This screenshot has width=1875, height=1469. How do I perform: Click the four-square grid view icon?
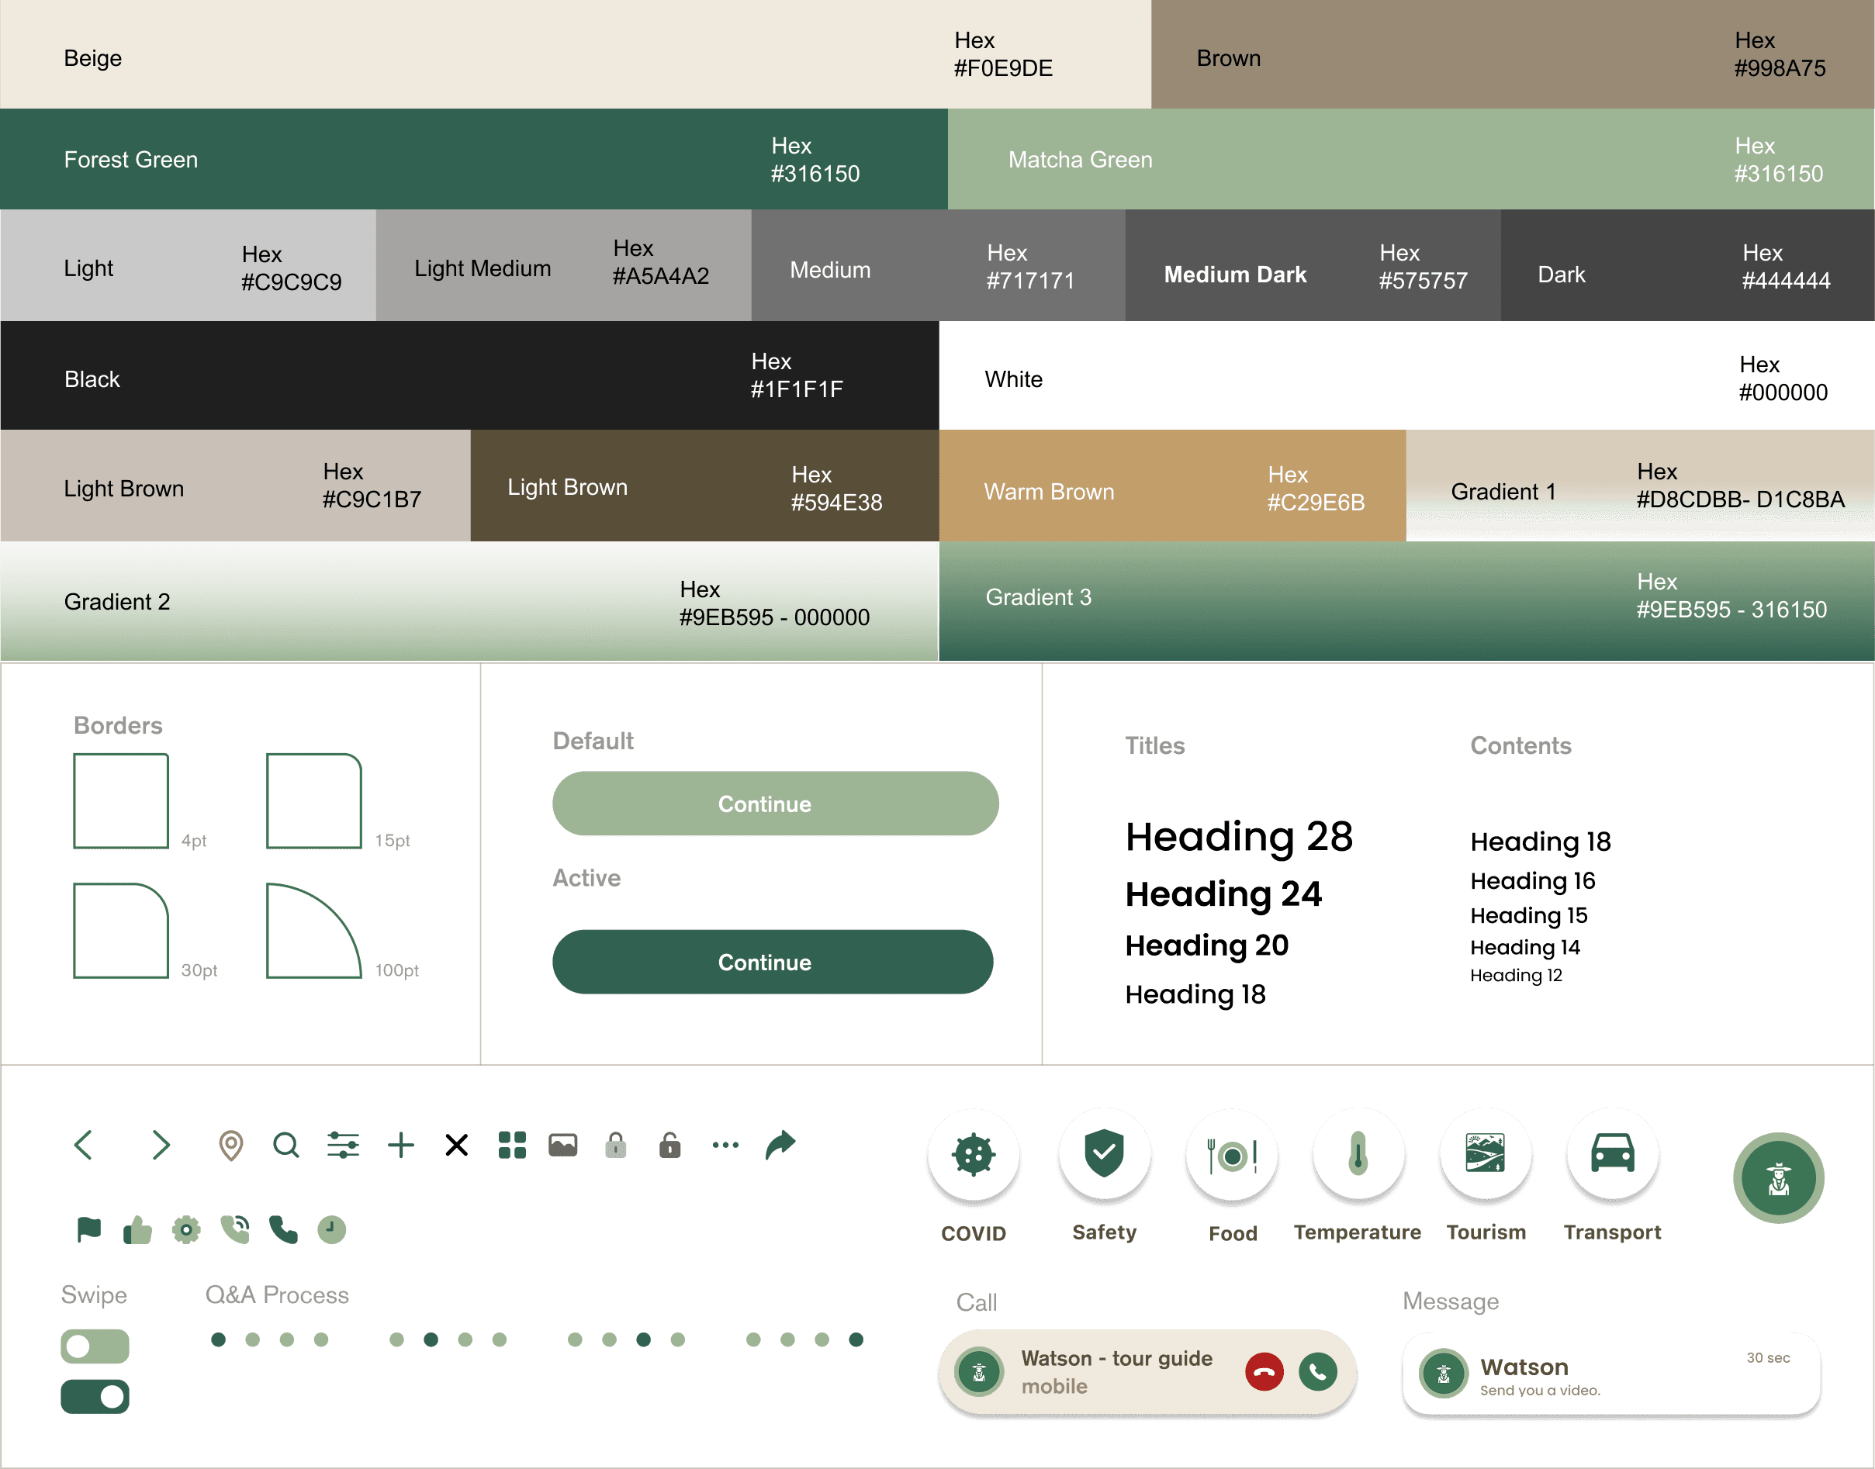point(513,1145)
